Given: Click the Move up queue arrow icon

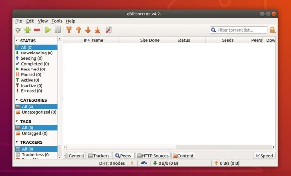Looking at the screenshot, I should pos(79,30).
